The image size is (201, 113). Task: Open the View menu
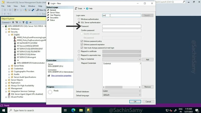[x=16, y=6]
